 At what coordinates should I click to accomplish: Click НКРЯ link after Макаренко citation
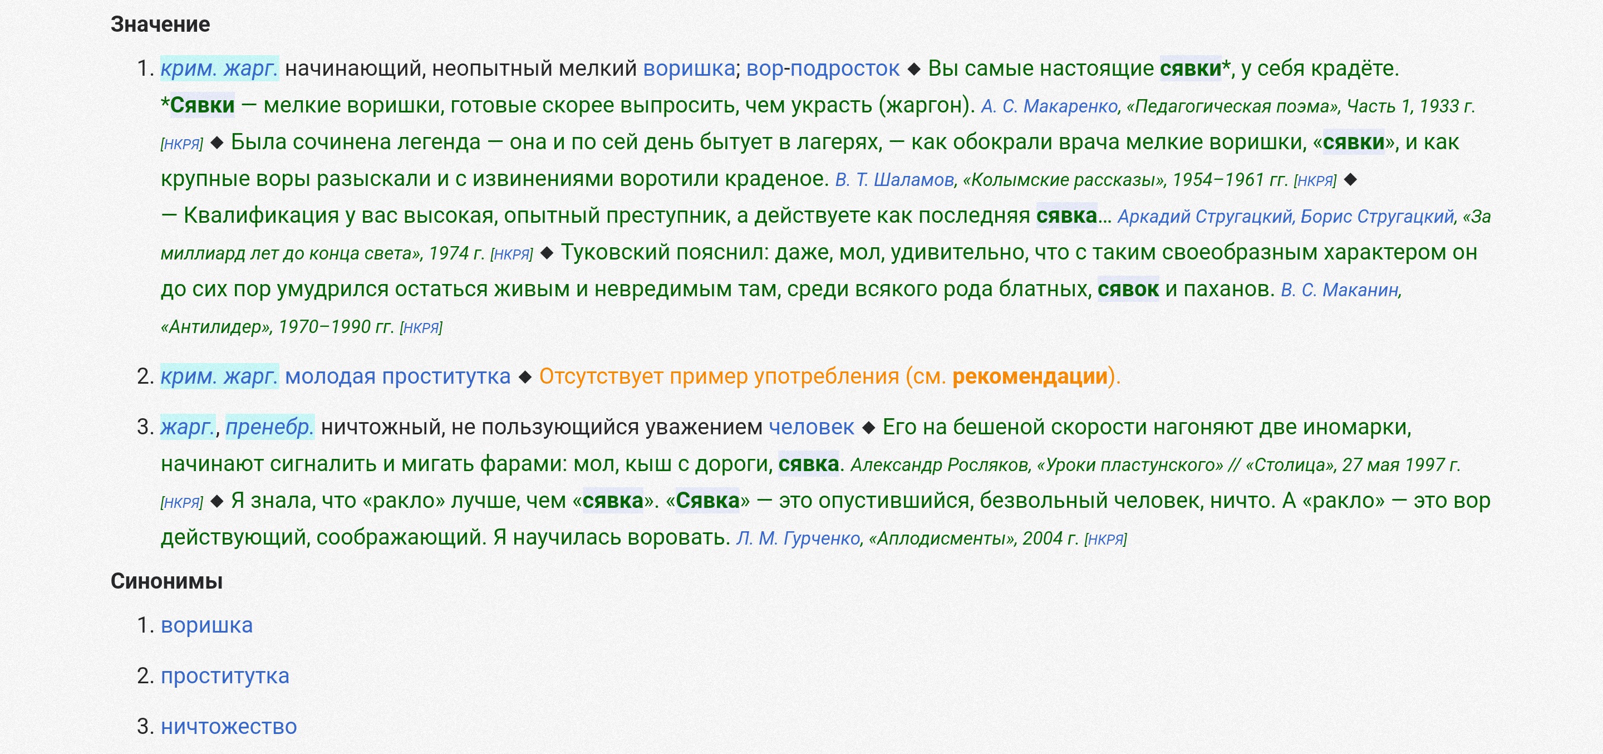coord(181,144)
